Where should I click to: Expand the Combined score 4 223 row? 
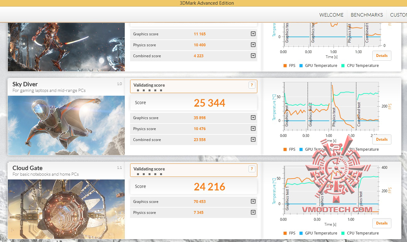(x=253, y=56)
